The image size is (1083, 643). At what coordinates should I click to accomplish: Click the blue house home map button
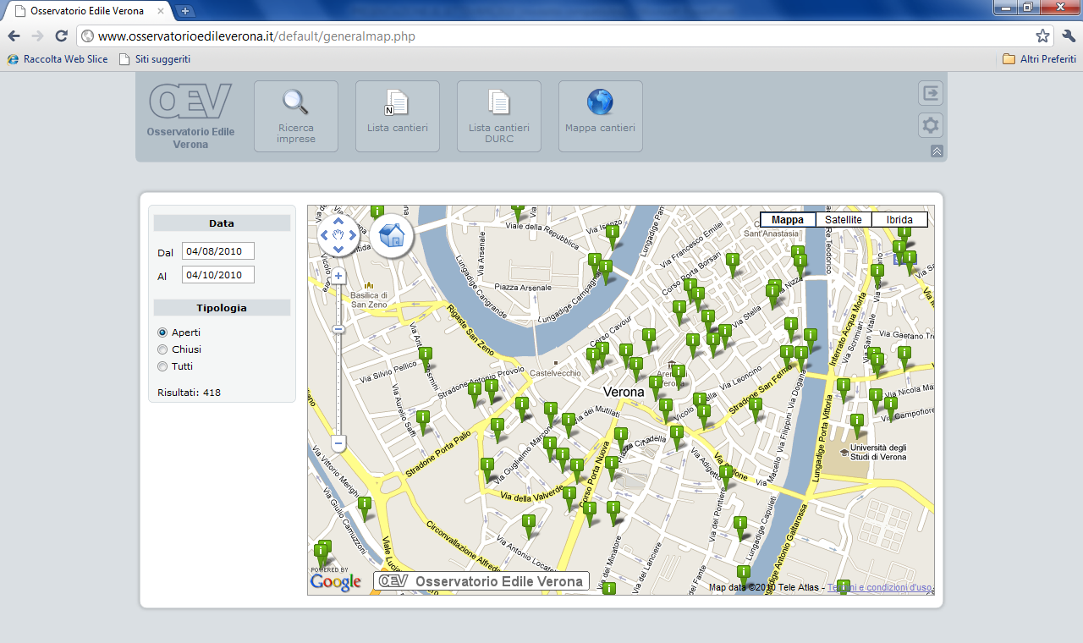click(x=392, y=235)
